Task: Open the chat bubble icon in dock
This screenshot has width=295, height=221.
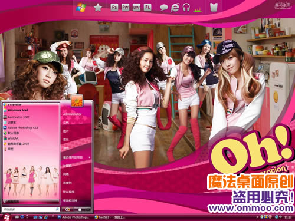Action: click(164, 8)
